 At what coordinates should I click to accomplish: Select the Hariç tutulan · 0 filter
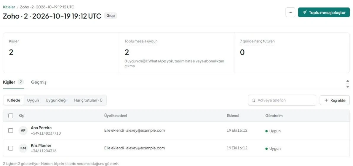(x=88, y=100)
